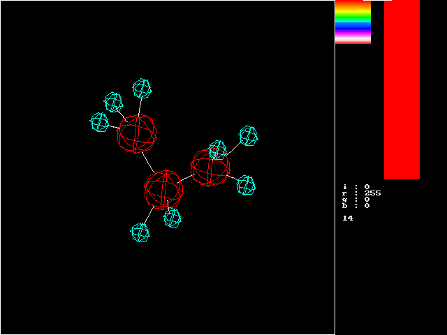Screen dimensions: 447x335
Task: Select the upper-left red atom with three cyan neighbors
Action: click(x=137, y=134)
